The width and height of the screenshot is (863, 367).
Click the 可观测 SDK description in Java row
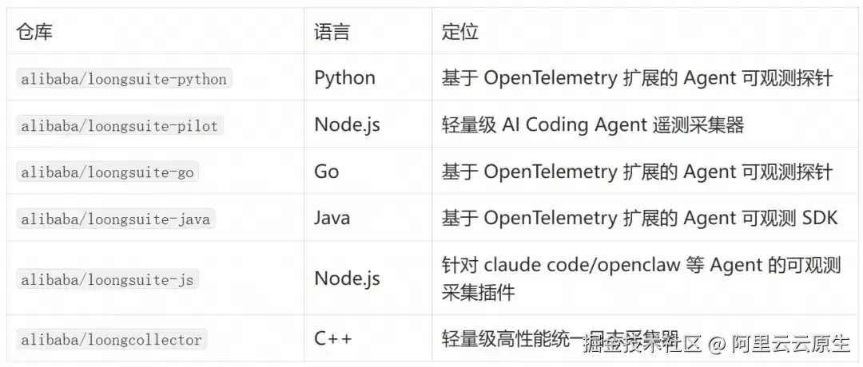pos(639,219)
